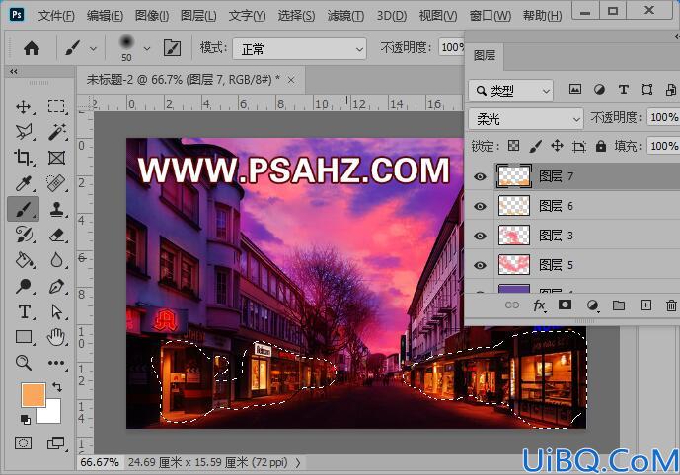680x475 pixels.
Task: Select the Zoom tool
Action: (x=24, y=362)
